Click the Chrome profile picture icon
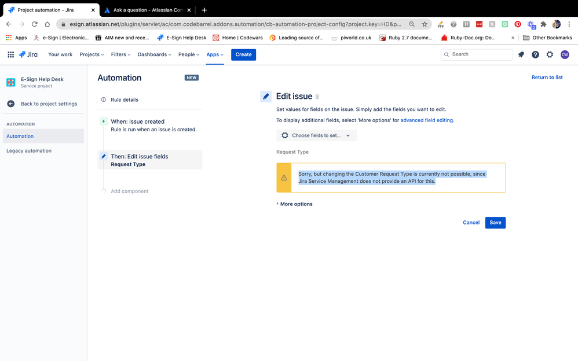This screenshot has width=578, height=361. (556, 24)
